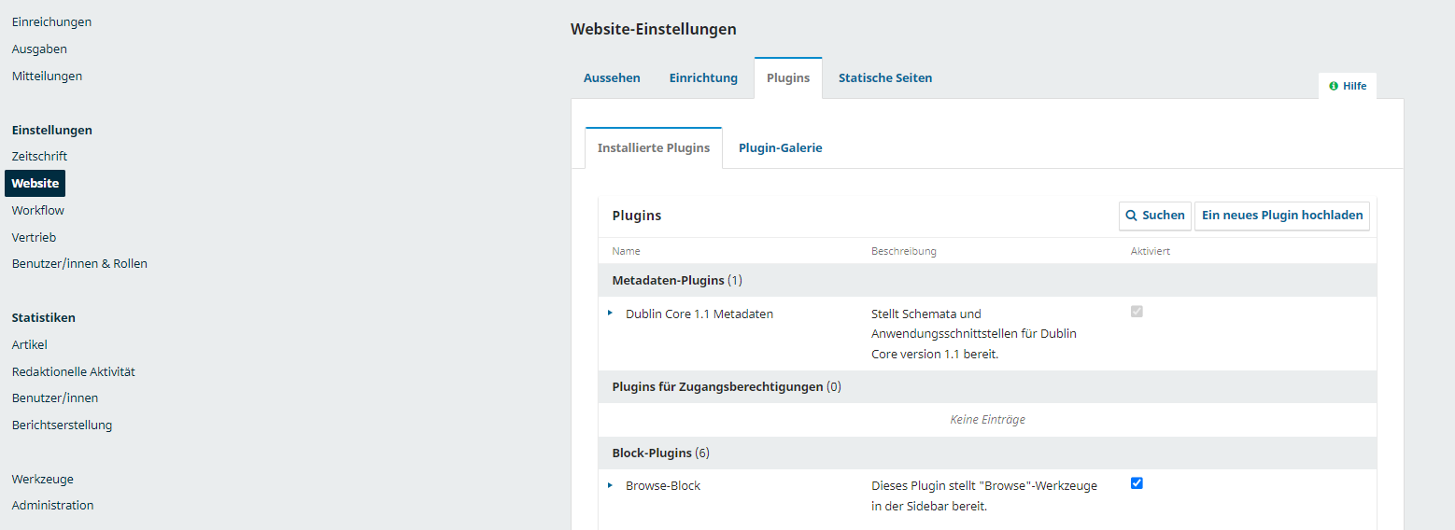Open the Einrichtung tab

[703, 78]
